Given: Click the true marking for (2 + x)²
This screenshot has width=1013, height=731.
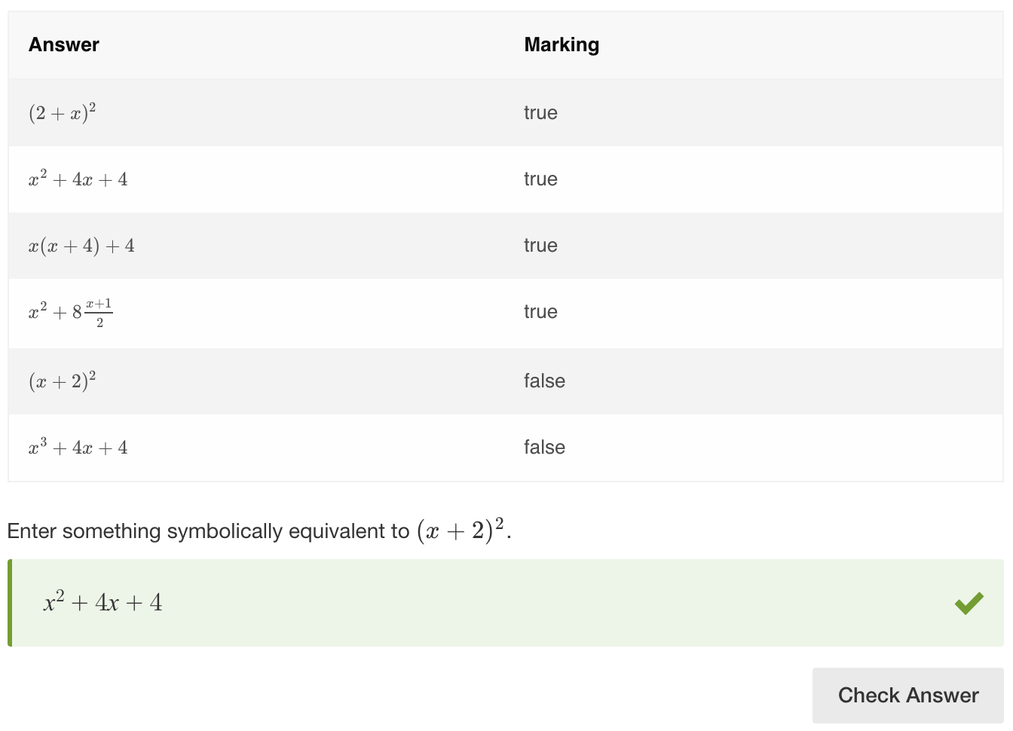Looking at the screenshot, I should click(x=540, y=113).
